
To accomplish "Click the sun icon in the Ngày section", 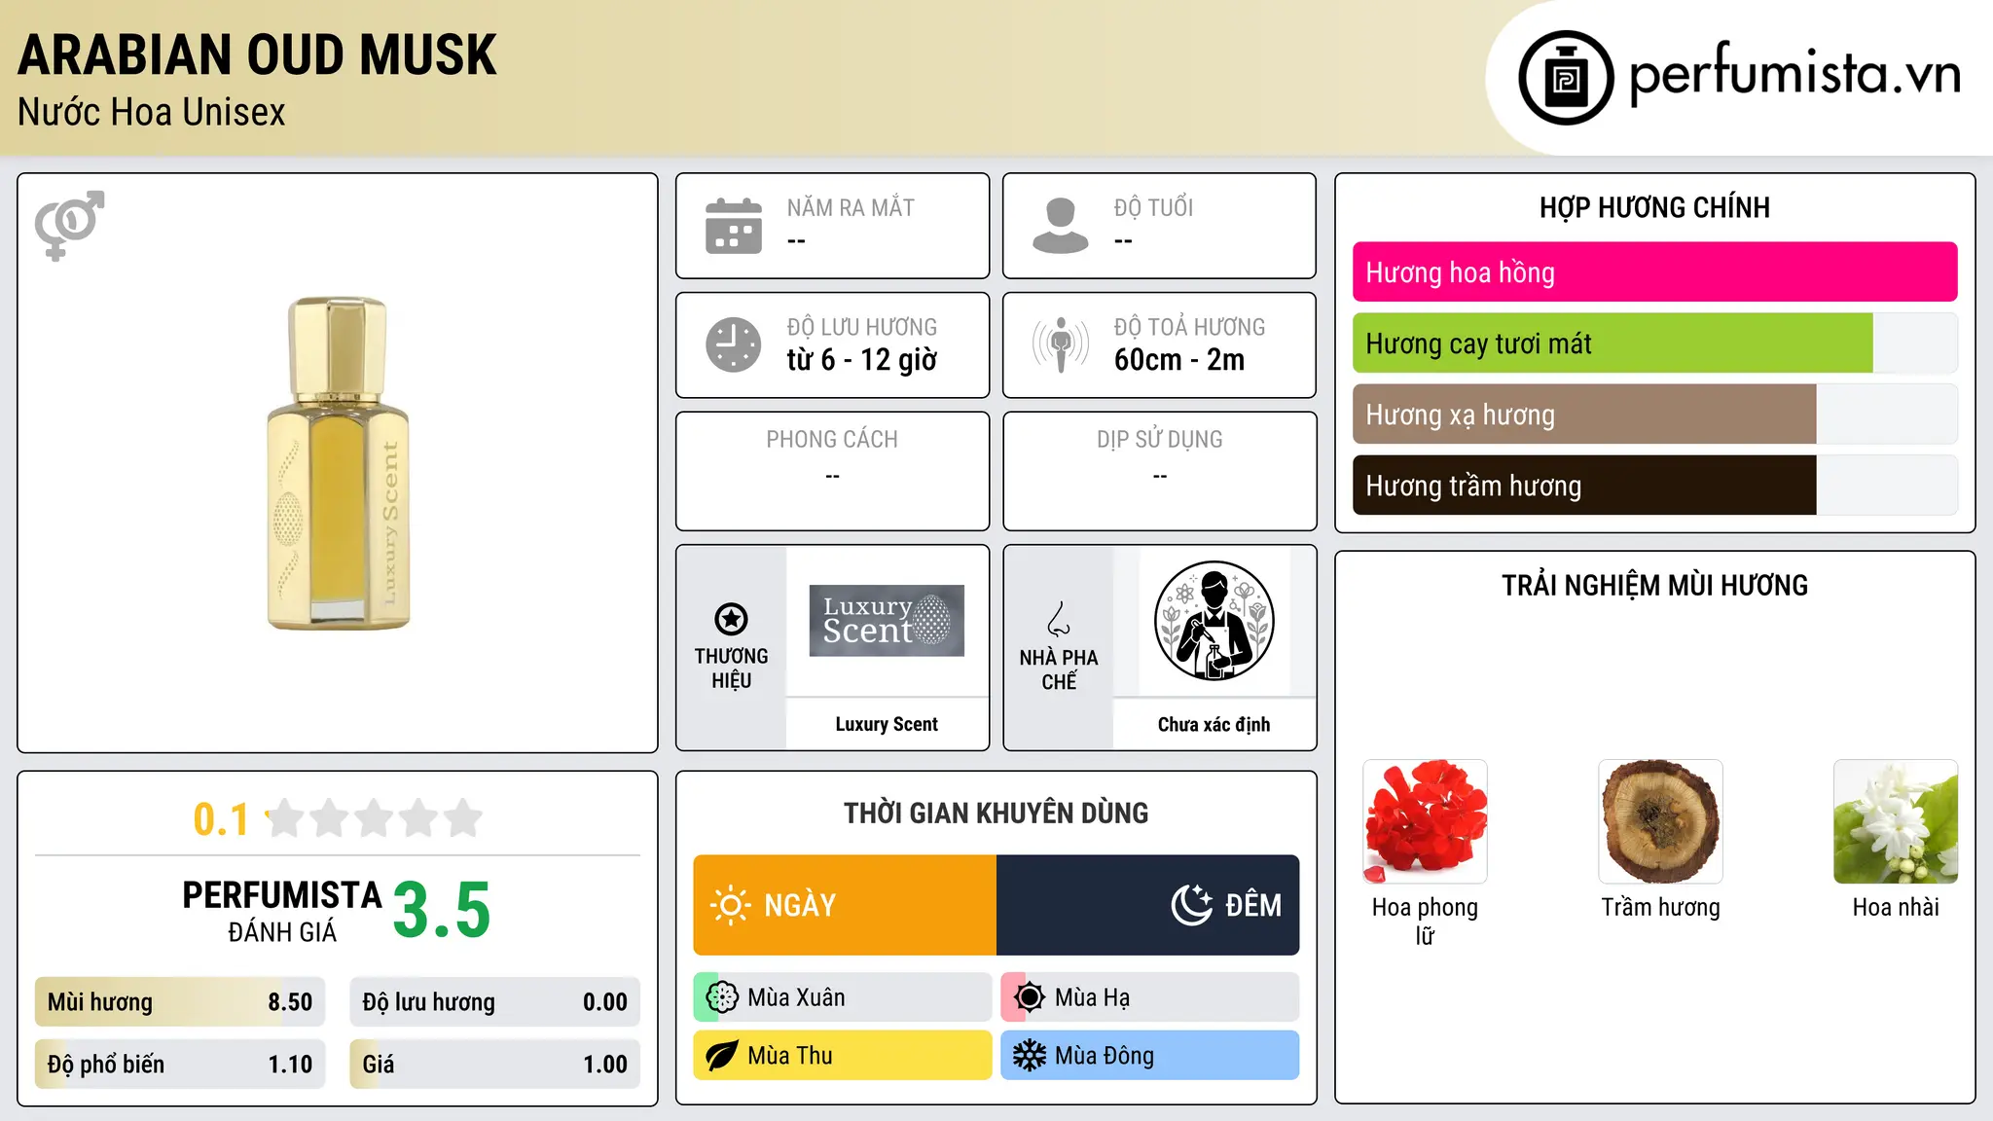I will click(730, 905).
